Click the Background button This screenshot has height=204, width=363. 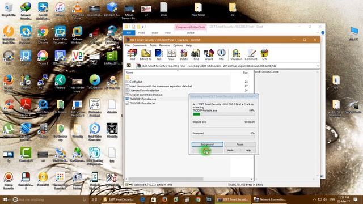[207, 144]
